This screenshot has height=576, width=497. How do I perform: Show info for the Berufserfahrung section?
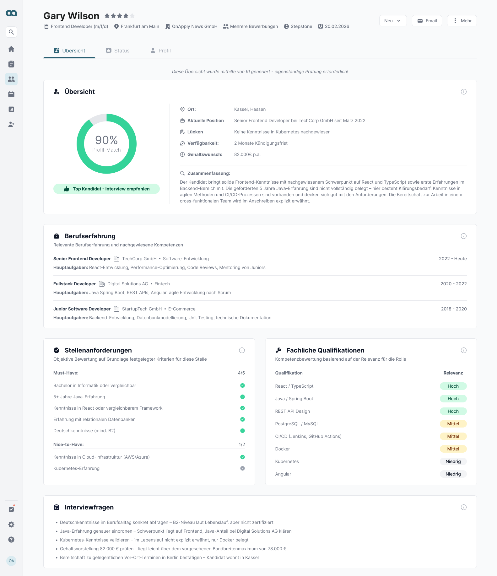tap(463, 236)
